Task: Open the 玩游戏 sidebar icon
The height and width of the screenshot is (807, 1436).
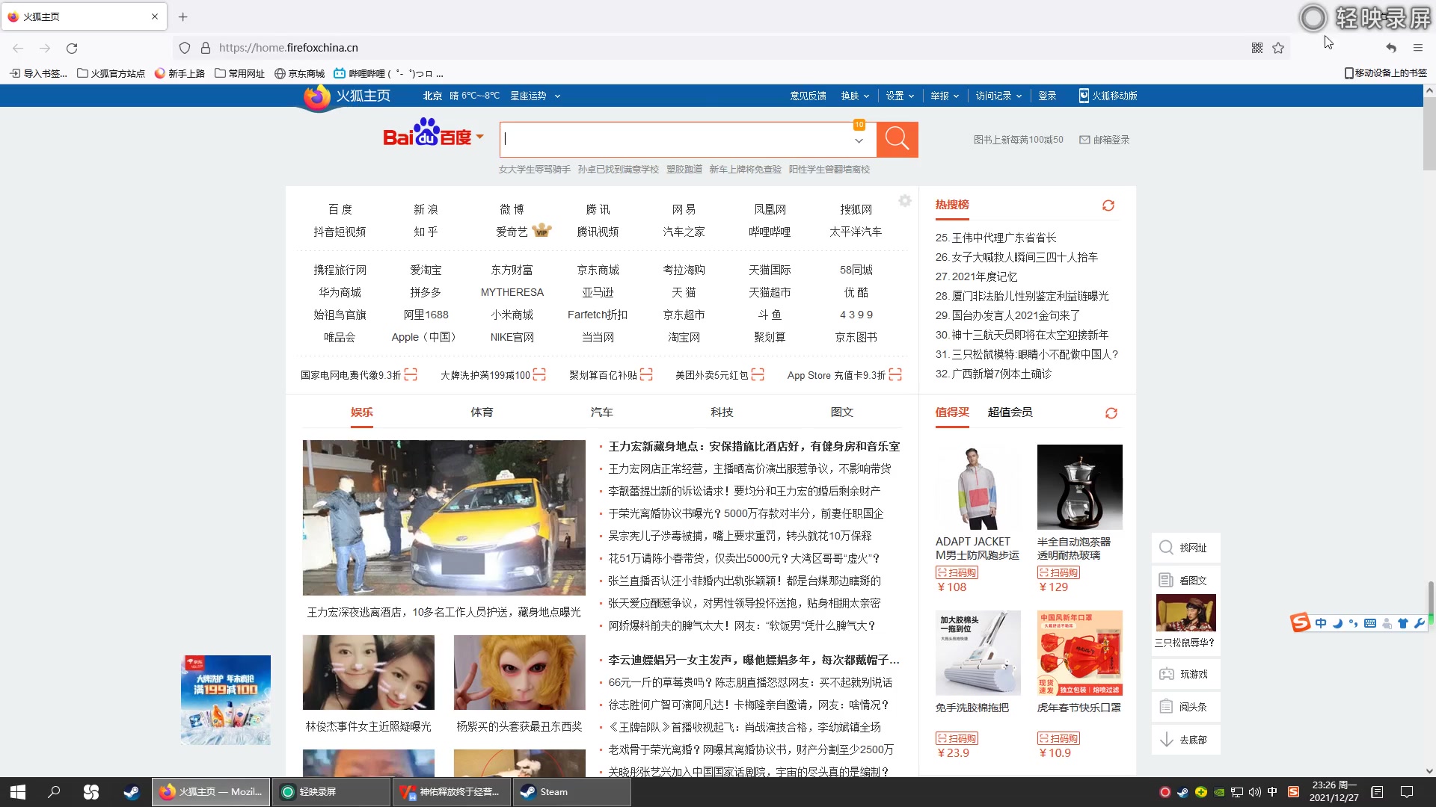Action: tap(1166, 674)
